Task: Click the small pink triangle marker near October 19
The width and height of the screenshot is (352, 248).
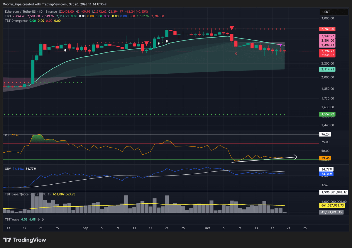Action: tap(281, 45)
